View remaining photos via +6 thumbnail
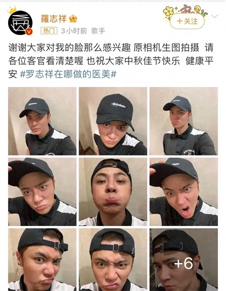 184,260
